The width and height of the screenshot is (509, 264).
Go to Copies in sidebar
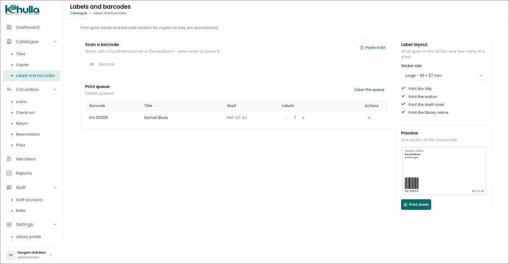[x=22, y=65]
